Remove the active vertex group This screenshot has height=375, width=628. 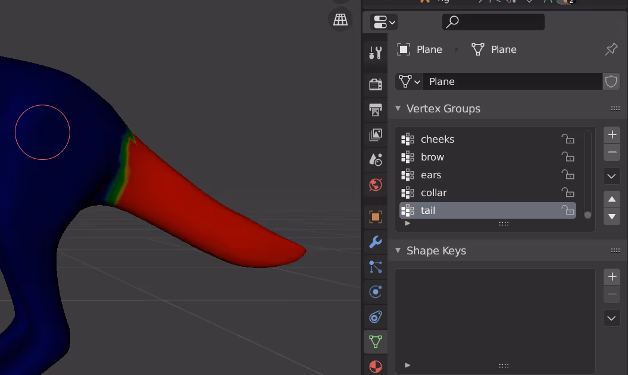click(x=612, y=152)
